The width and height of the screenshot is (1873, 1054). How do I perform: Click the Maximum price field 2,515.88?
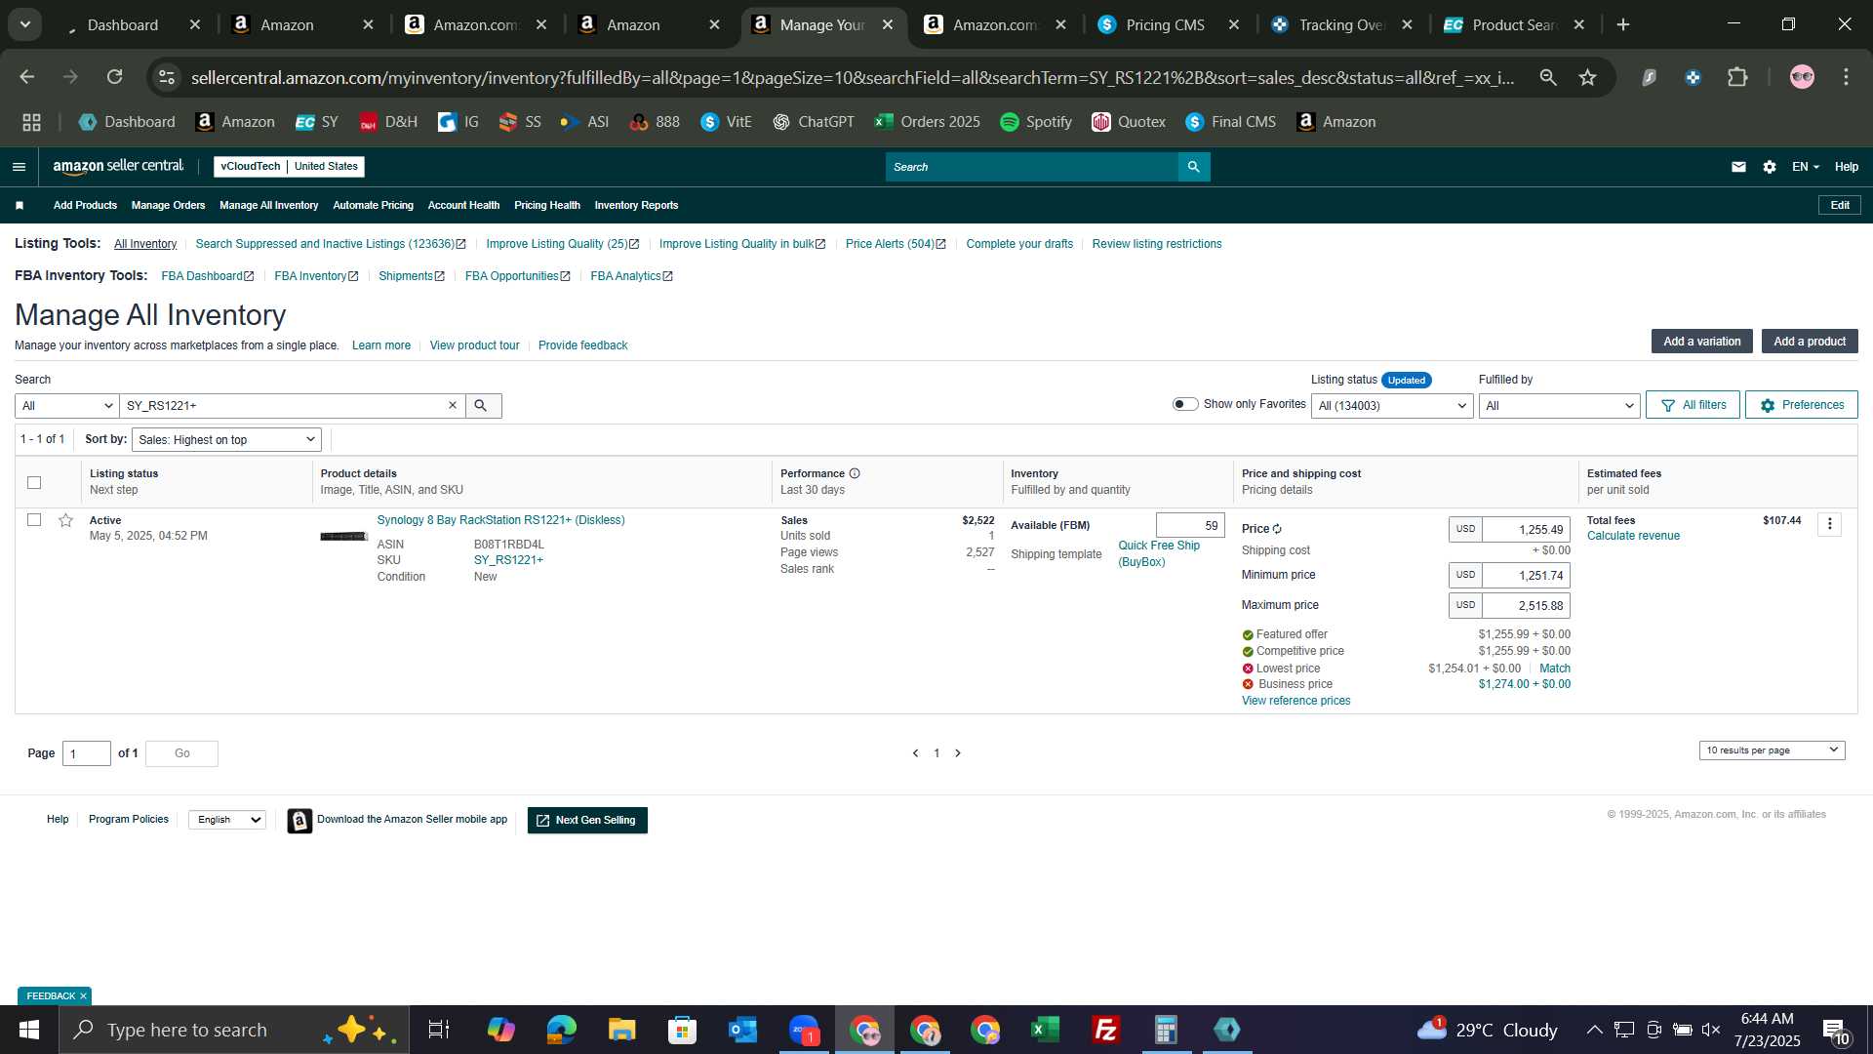(x=1526, y=605)
